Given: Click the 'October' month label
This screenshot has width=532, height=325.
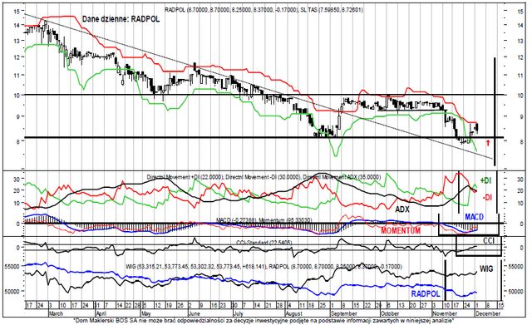Looking at the screenshot, I should coord(390,313).
